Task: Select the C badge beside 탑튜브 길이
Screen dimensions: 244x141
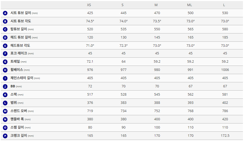Action: (x=5, y=29)
